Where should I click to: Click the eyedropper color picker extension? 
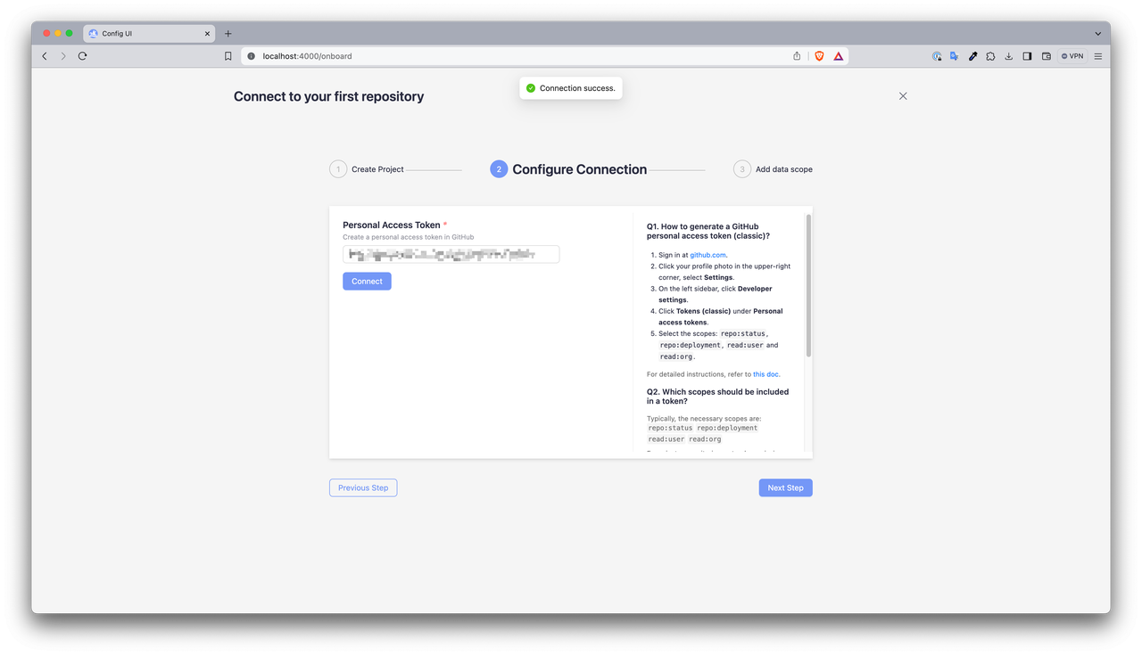tap(972, 56)
